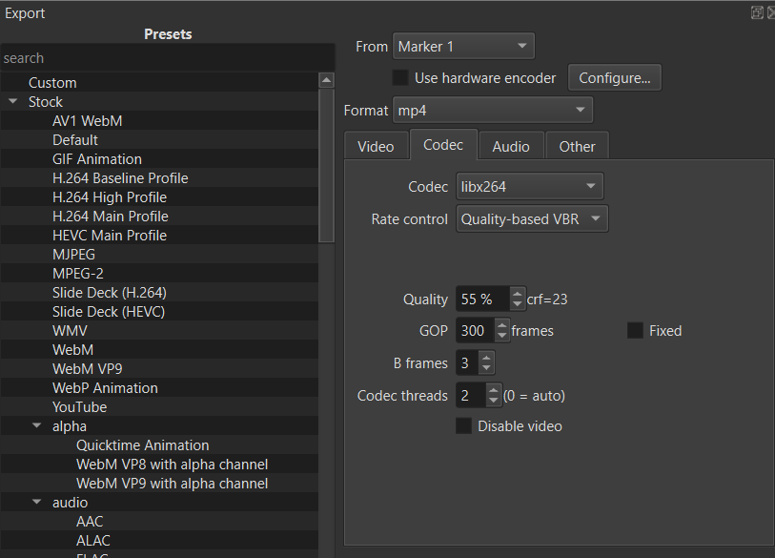Undock the Export panel
The image size is (775, 558).
click(x=757, y=12)
